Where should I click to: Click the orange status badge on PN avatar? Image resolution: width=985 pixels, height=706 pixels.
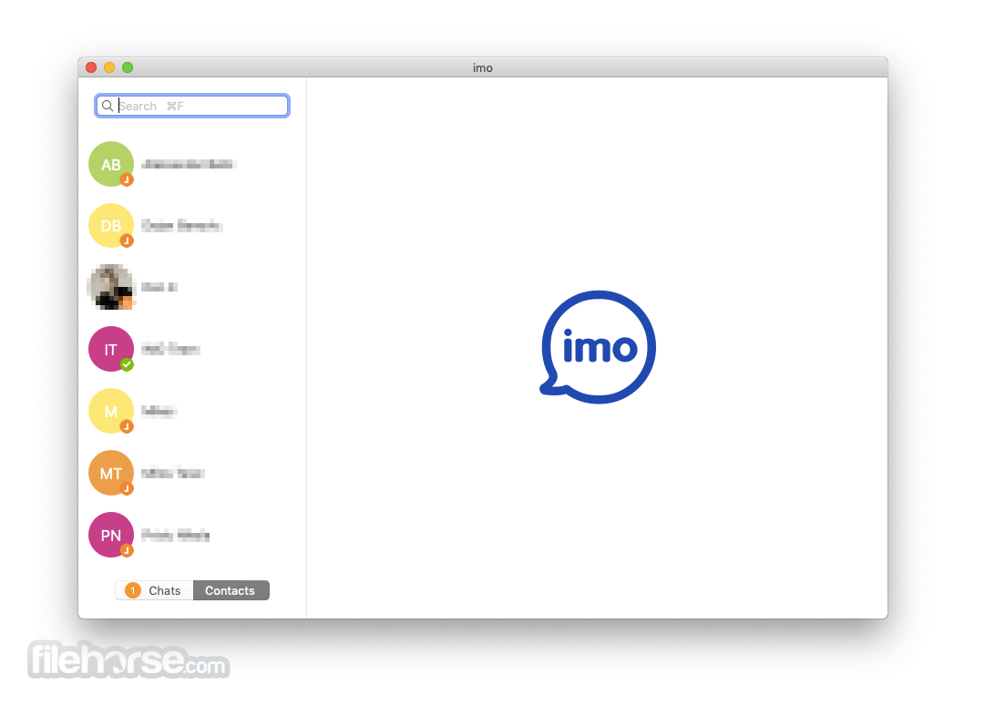pos(127,550)
